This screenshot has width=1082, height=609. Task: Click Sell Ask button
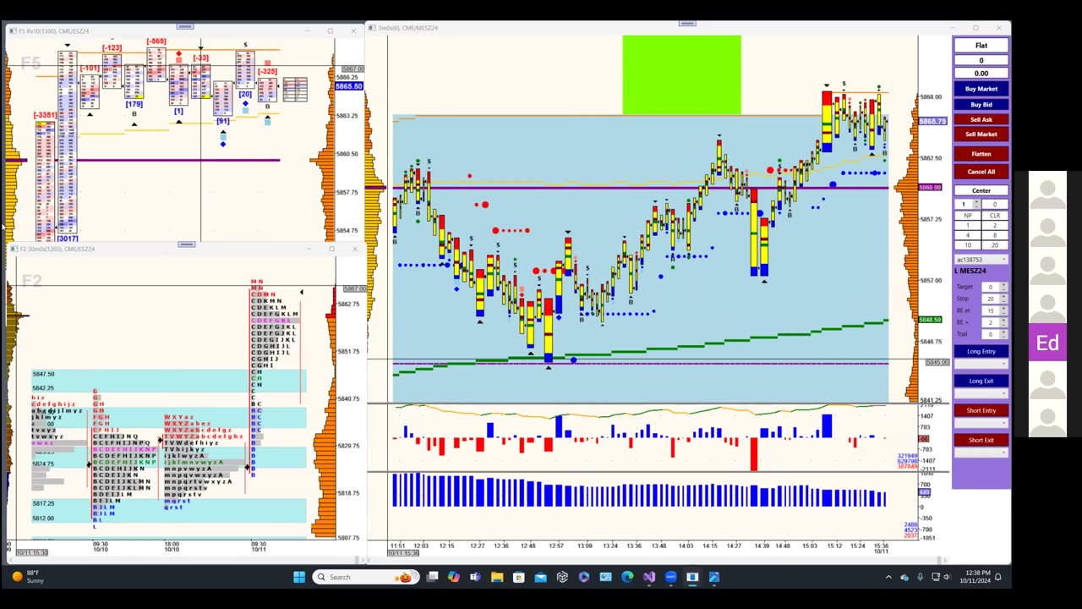tap(981, 119)
